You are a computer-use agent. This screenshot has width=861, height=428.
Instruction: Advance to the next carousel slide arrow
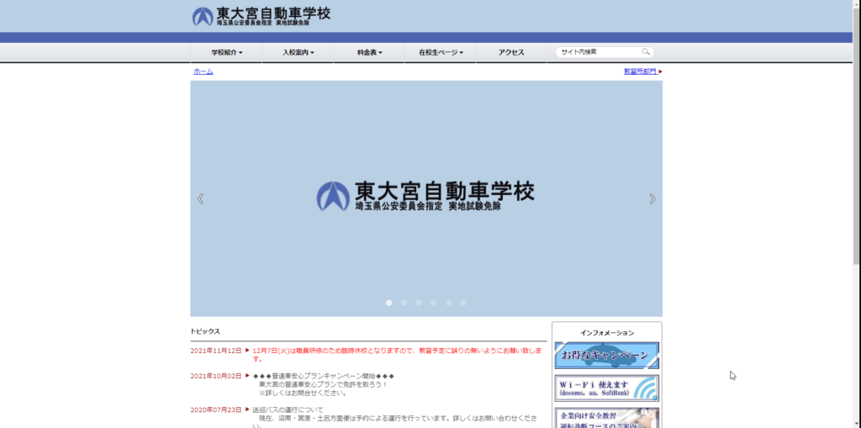pos(652,199)
